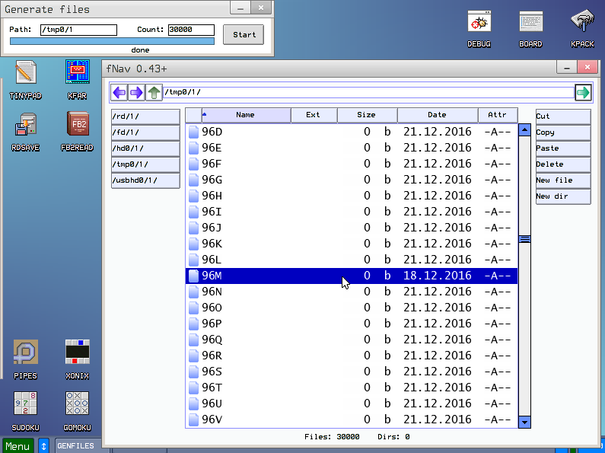The width and height of the screenshot is (605, 453).
Task: Open the DEBUG desktop icon
Action: pos(479,22)
